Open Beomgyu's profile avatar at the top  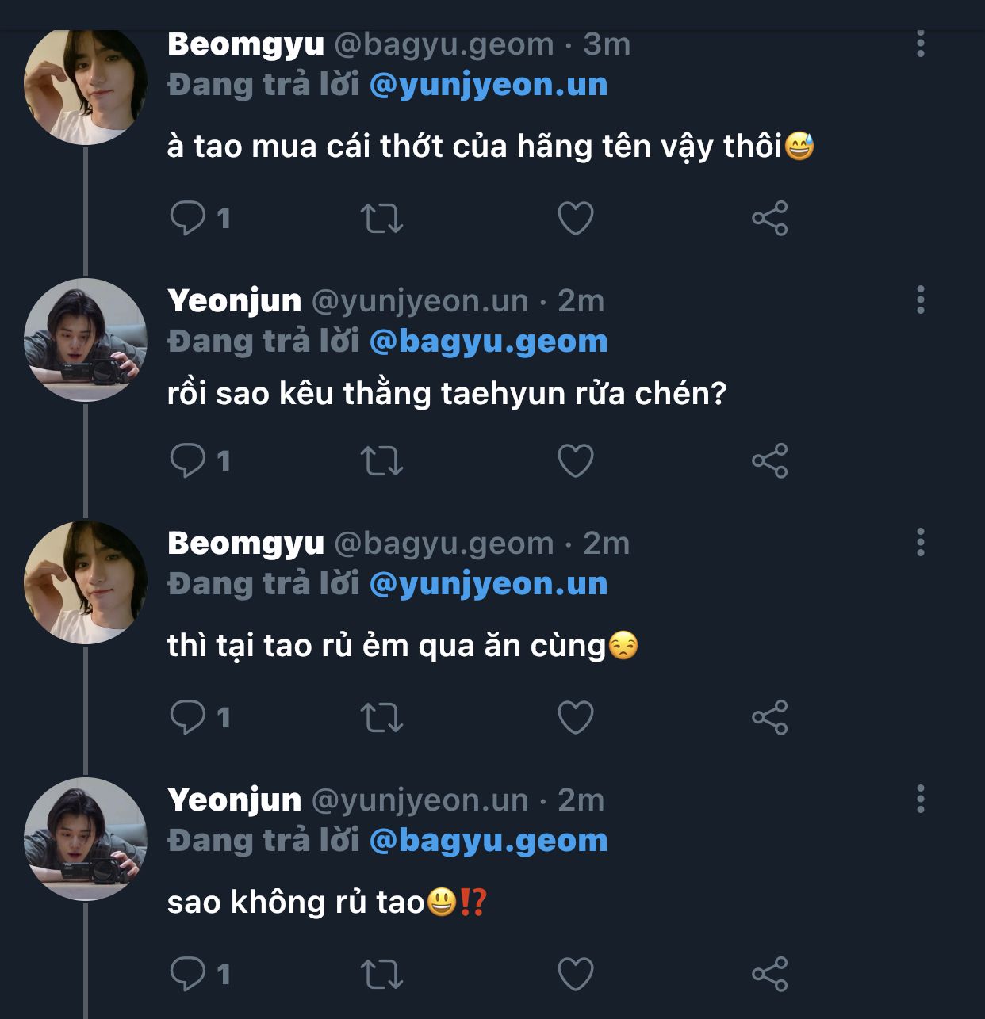pyautogui.click(x=86, y=85)
